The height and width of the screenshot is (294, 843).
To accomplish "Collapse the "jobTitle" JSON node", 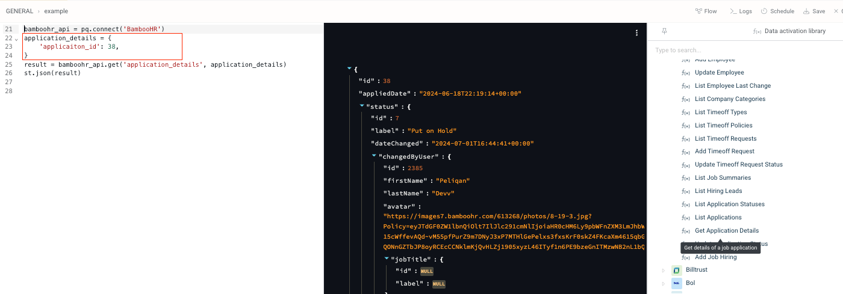I will [x=387, y=258].
